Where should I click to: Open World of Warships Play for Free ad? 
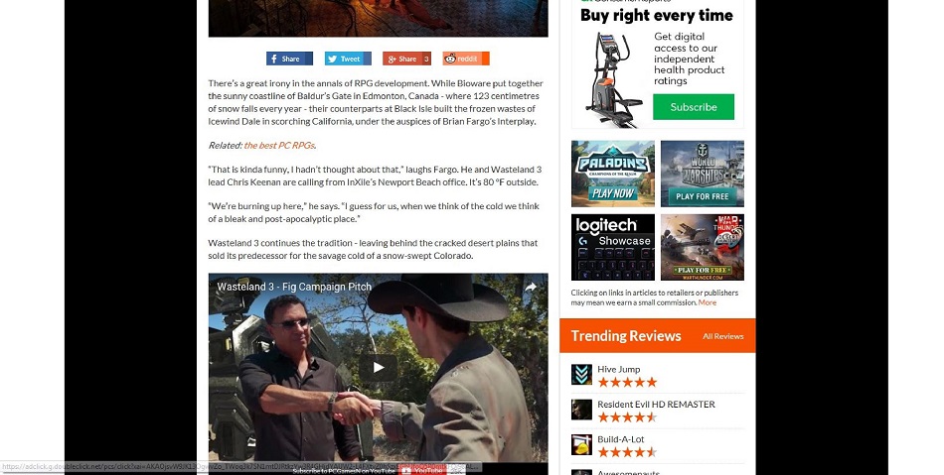[x=702, y=174]
